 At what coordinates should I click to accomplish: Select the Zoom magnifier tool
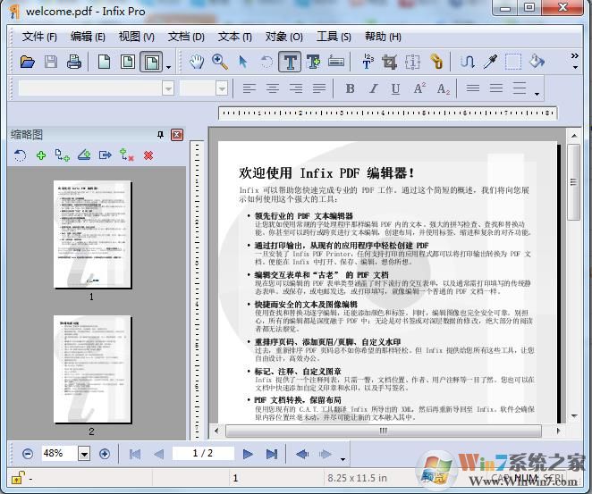tap(220, 62)
